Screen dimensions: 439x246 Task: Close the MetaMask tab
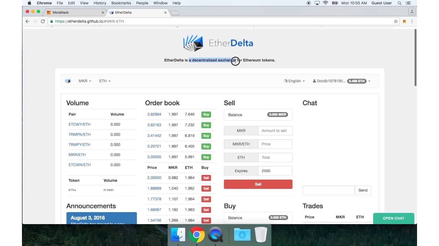103,12
